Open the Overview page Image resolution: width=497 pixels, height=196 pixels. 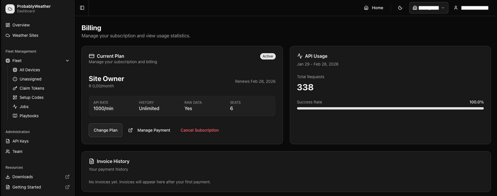pos(21,25)
